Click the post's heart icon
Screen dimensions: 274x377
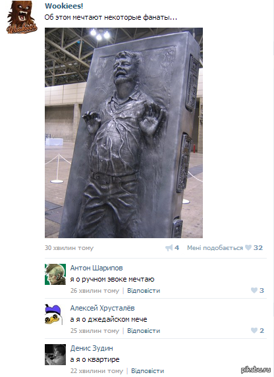248,247
